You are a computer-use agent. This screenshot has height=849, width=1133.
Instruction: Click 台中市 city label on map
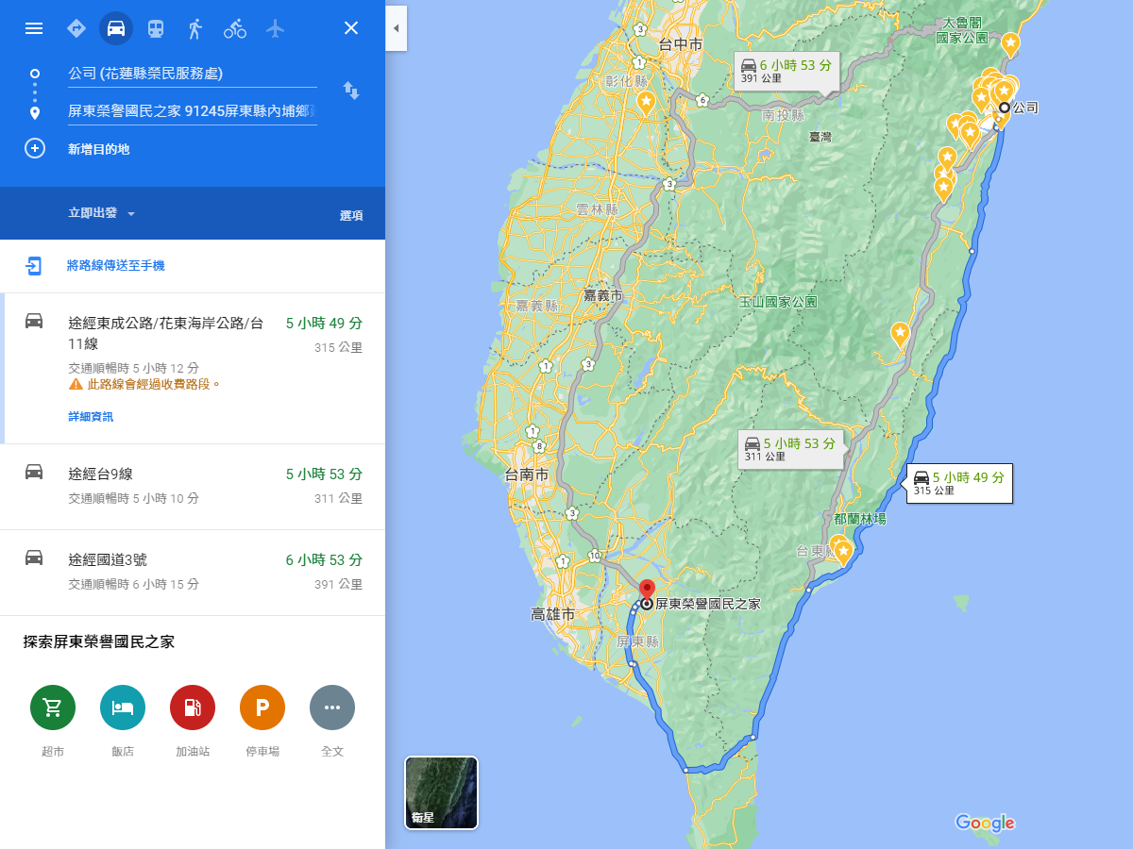coord(681,44)
